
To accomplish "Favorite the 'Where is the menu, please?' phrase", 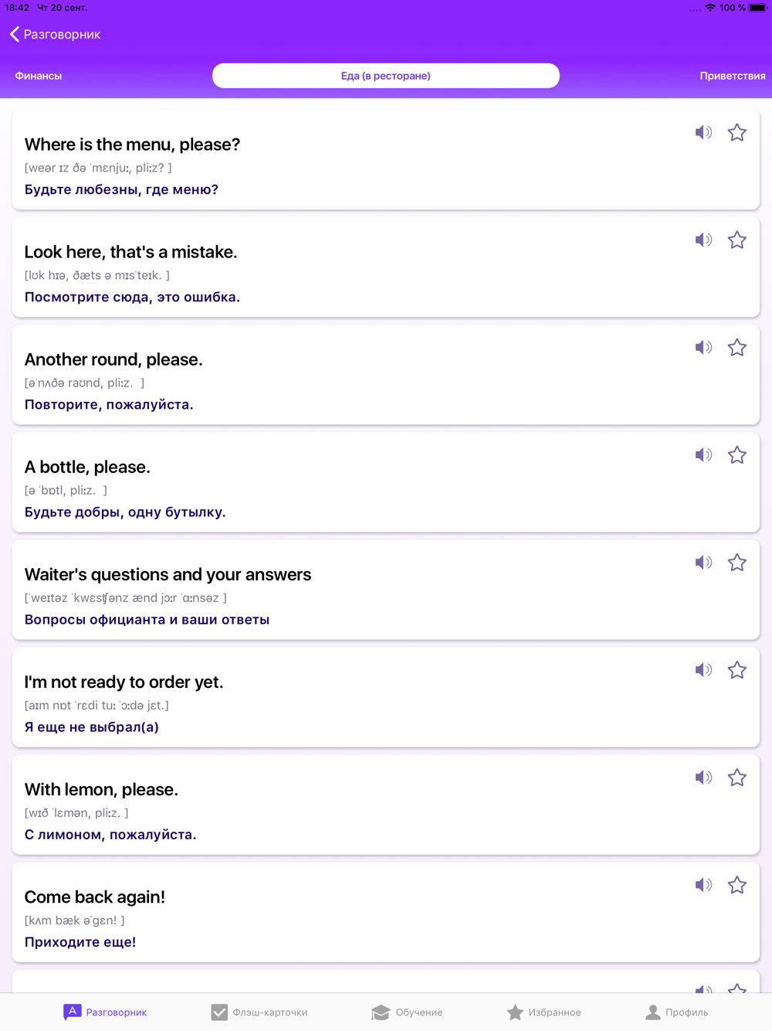I will tap(737, 133).
